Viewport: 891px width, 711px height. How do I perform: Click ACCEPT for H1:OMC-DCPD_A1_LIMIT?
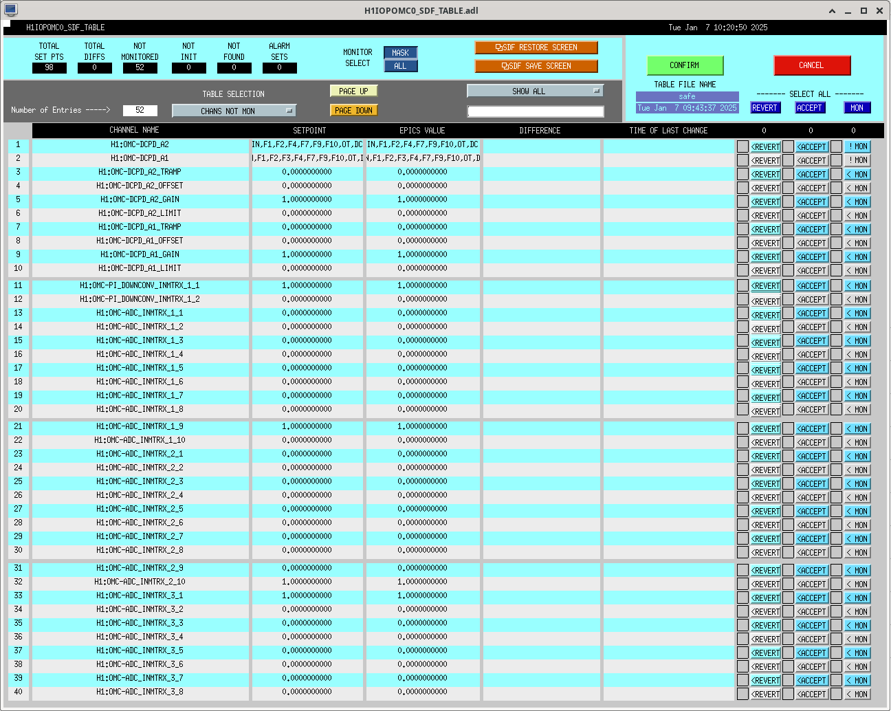(x=811, y=270)
